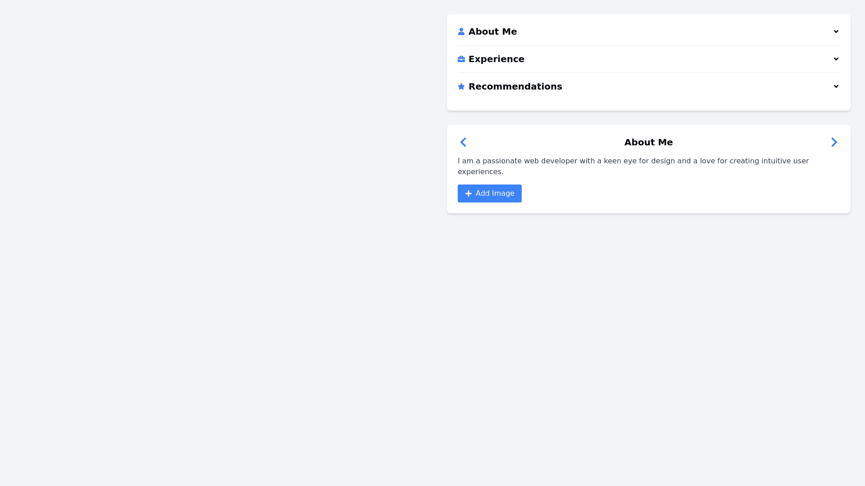865x486 pixels.
Task: Click the star icon beside Recommendations
Action: click(x=461, y=86)
